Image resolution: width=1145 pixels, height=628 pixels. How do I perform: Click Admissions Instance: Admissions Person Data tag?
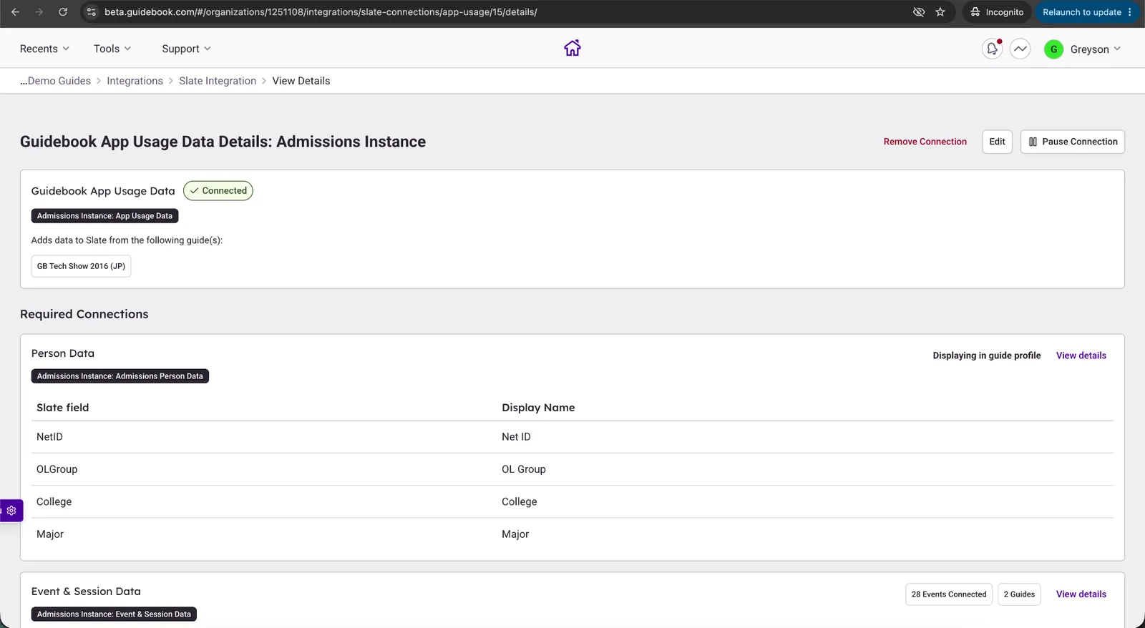click(120, 376)
